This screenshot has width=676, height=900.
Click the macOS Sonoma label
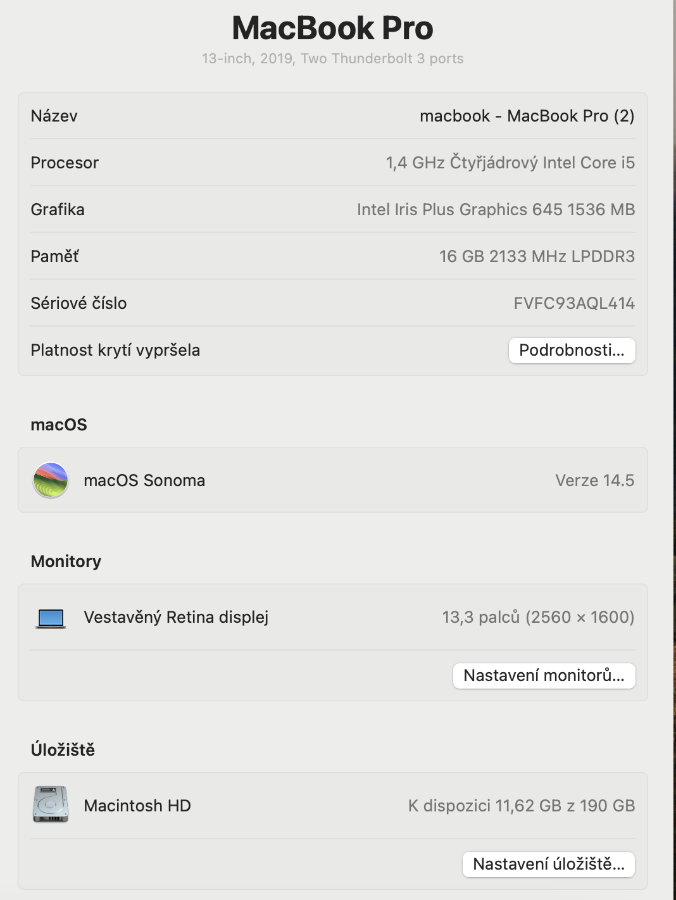click(x=144, y=480)
